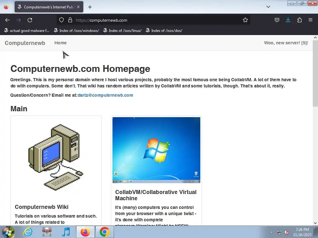Viewport: 318px width, 238px height.
Task: Go back to the previous page
Action: coord(7,20)
